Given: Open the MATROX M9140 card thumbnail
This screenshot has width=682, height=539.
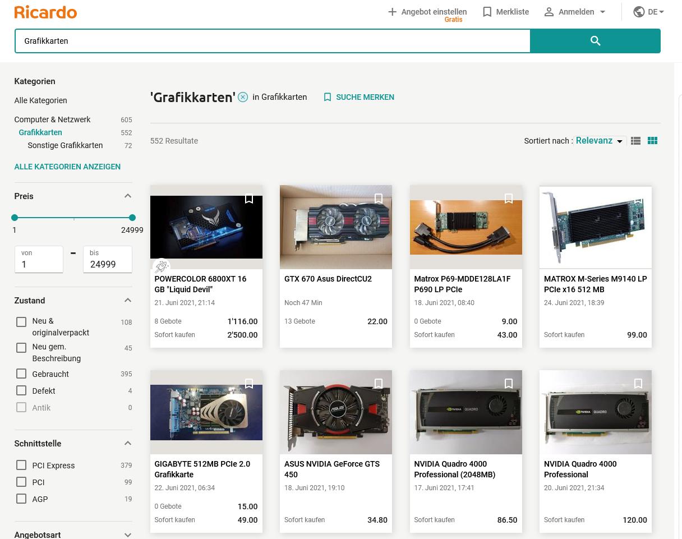Looking at the screenshot, I should [596, 227].
